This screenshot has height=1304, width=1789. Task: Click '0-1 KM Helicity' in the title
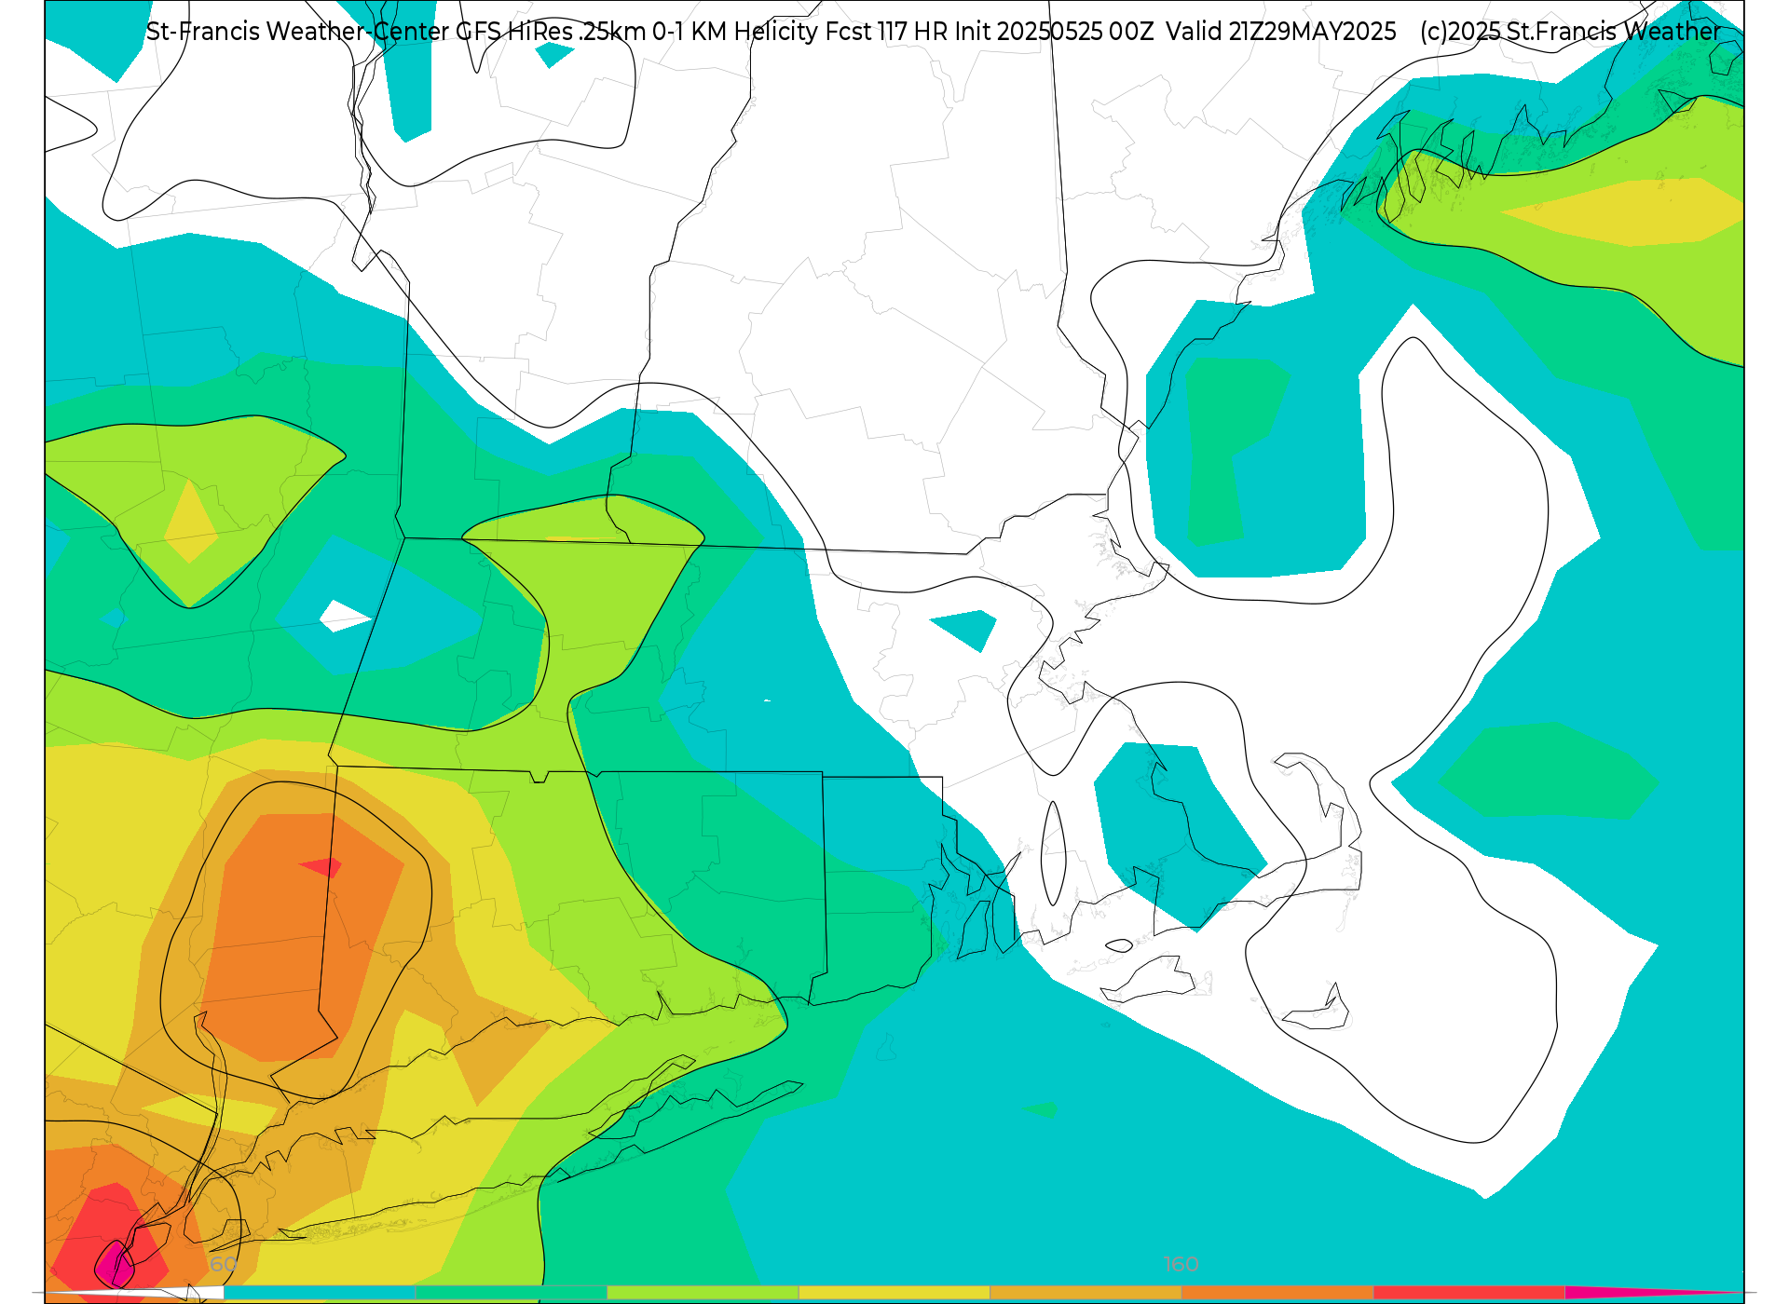(735, 32)
